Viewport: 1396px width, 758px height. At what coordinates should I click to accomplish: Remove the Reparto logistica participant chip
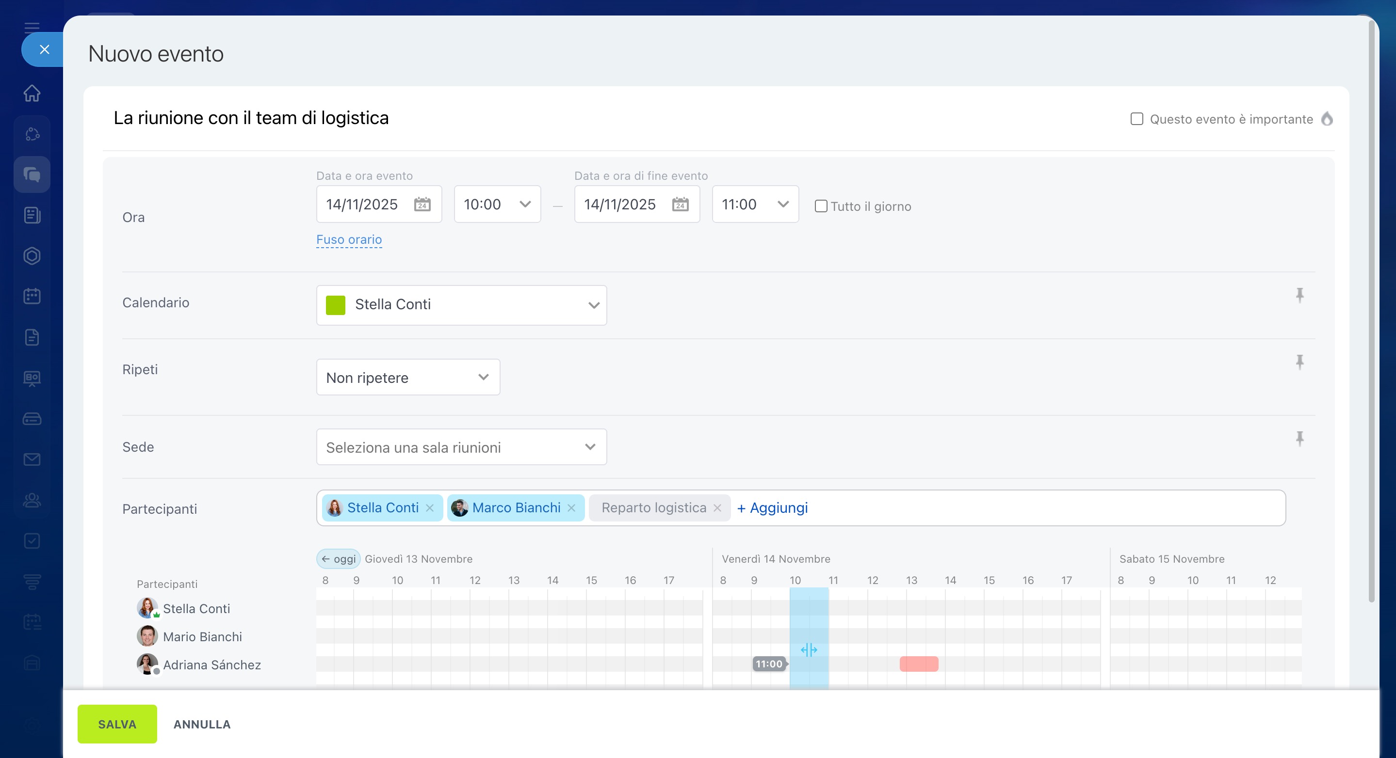pyautogui.click(x=717, y=508)
